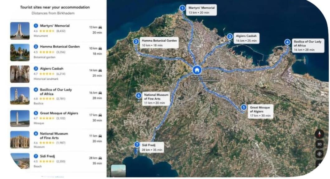
Task: Toggle the 3D map view
Action: coord(319,144)
